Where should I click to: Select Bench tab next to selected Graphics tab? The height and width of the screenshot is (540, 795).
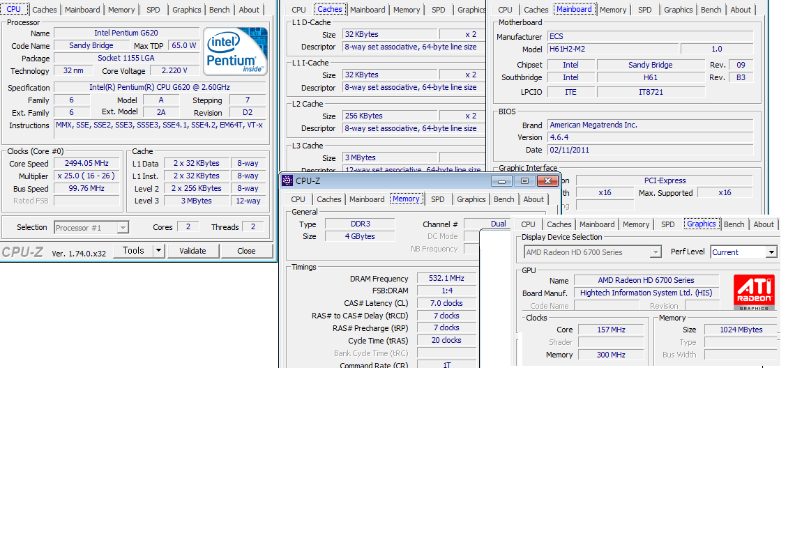coord(734,224)
